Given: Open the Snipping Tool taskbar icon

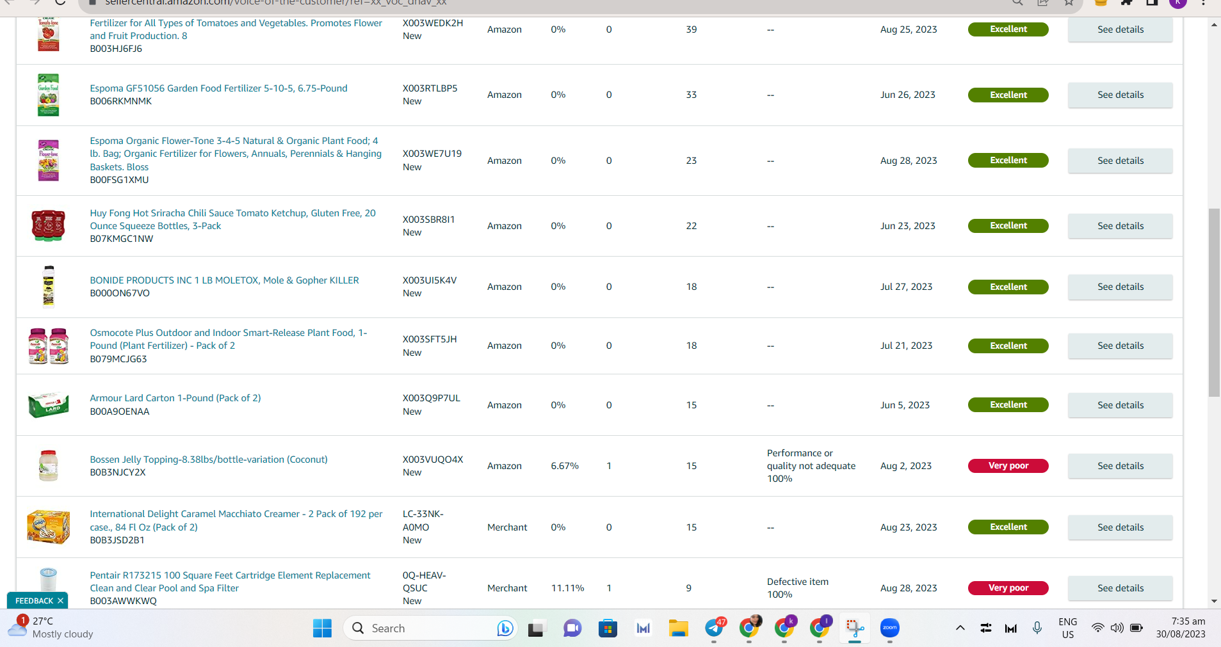Looking at the screenshot, I should 855,628.
